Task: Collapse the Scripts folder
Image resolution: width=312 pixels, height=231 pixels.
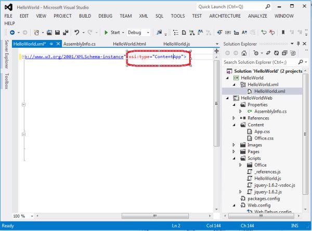Action: (x=234, y=158)
